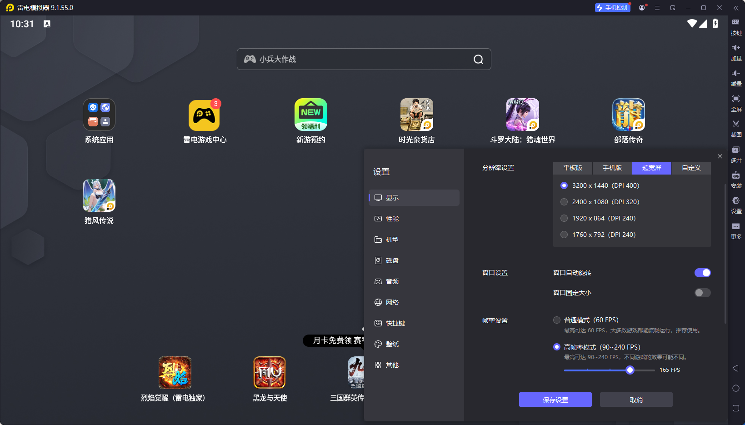Enable 窗口自动旋转 toggle
The image size is (745, 425).
coord(702,273)
